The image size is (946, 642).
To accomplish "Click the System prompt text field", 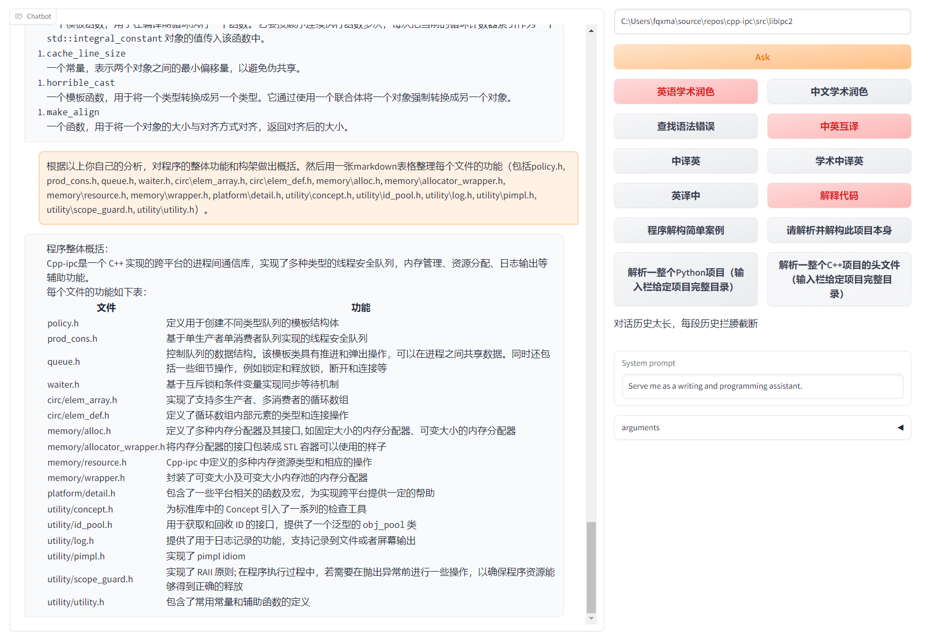I will click(762, 386).
